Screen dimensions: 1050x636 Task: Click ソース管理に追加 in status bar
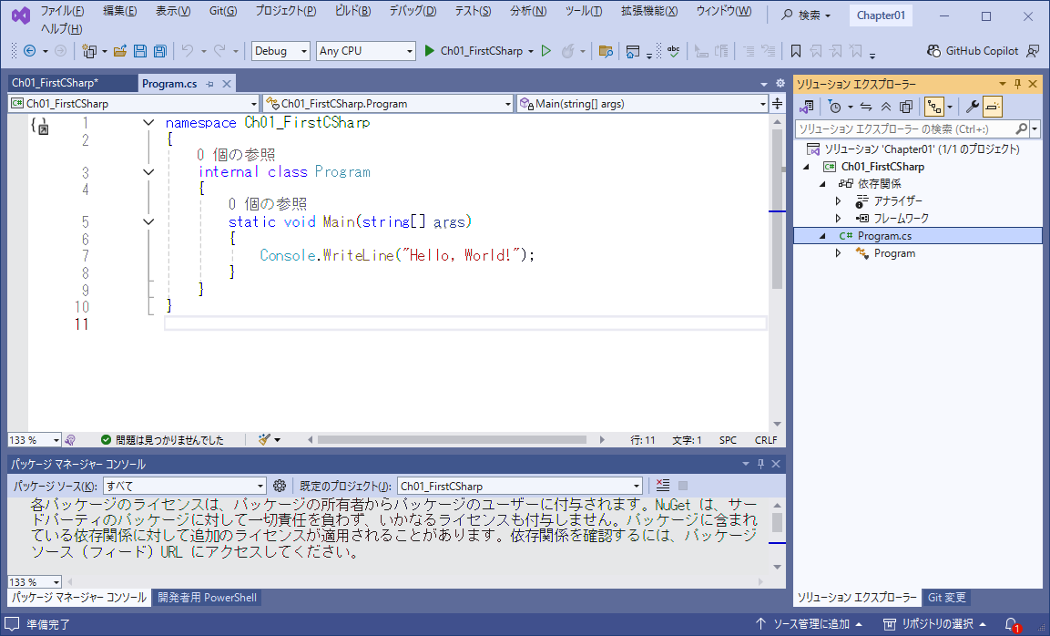point(810,624)
